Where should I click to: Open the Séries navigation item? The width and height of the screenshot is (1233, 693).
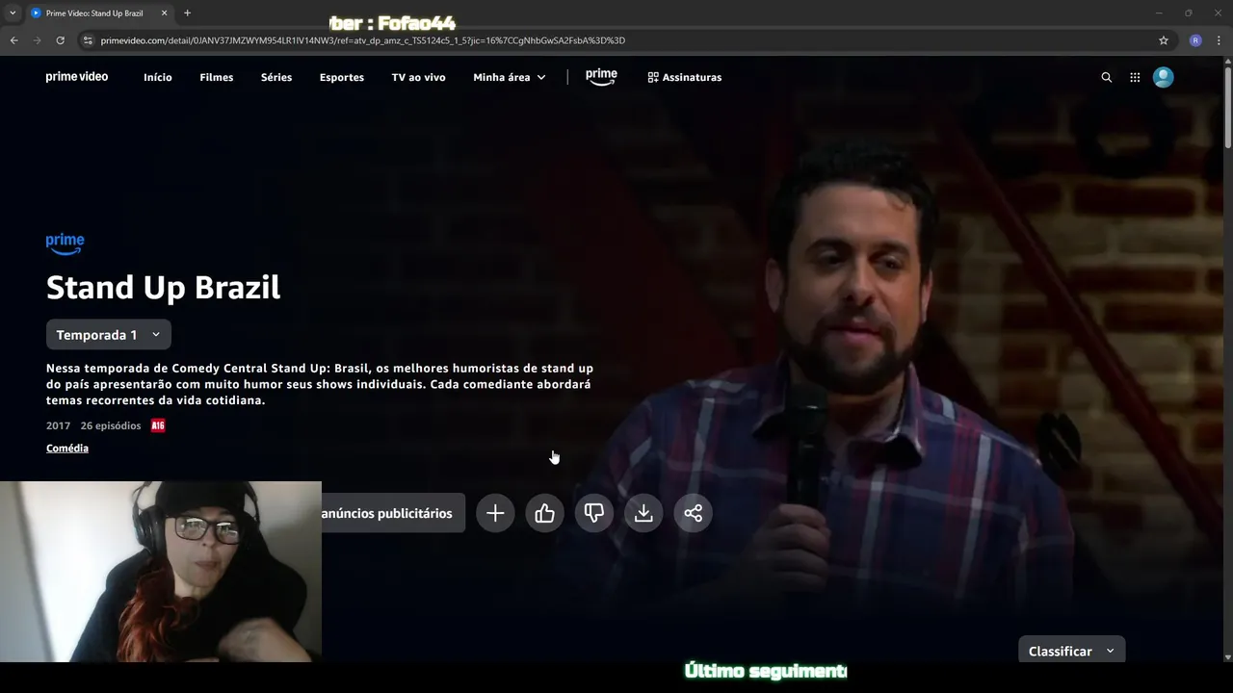[x=276, y=77]
